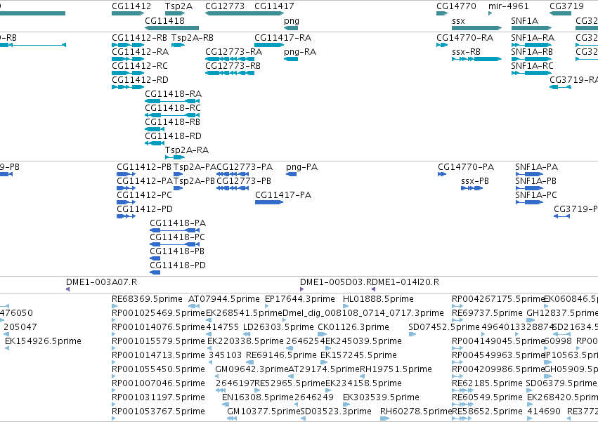Select the CG11418-PC protein label

click(x=177, y=238)
